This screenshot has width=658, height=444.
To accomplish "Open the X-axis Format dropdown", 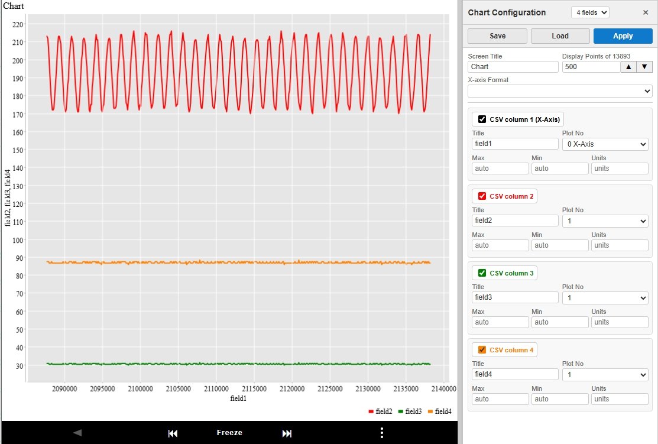I will pyautogui.click(x=559, y=91).
